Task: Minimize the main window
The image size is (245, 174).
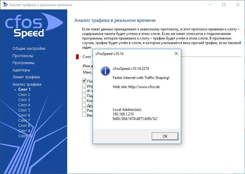Action: point(210,5)
